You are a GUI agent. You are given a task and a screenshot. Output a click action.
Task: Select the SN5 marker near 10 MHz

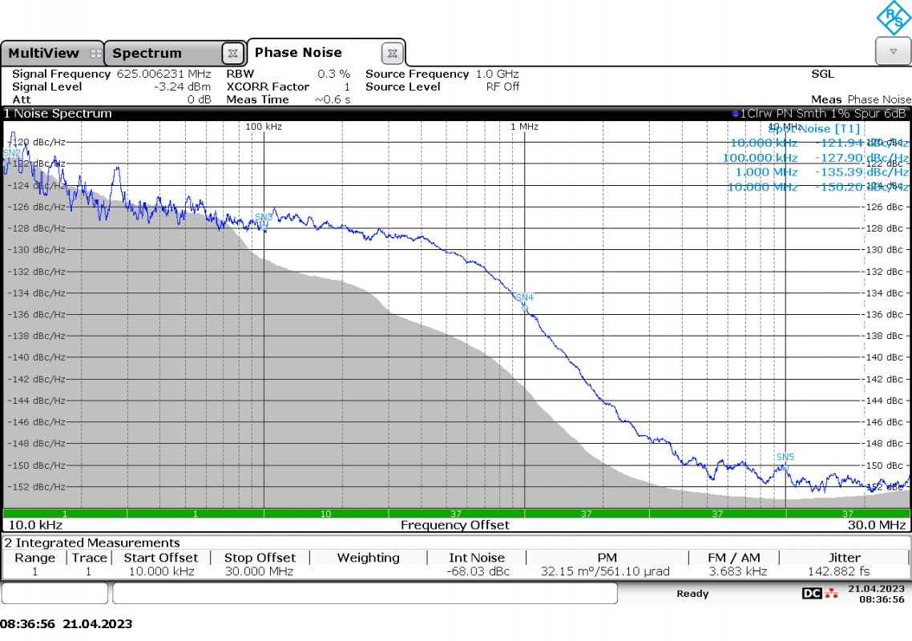tap(785, 458)
